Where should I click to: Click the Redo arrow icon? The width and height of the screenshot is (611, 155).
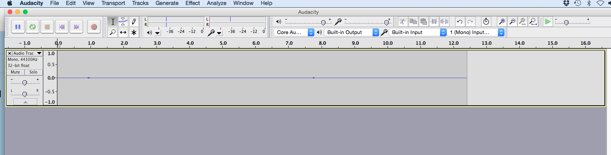tap(470, 22)
